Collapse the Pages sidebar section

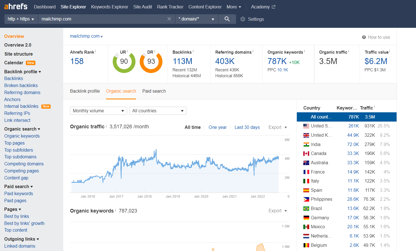coord(13,209)
